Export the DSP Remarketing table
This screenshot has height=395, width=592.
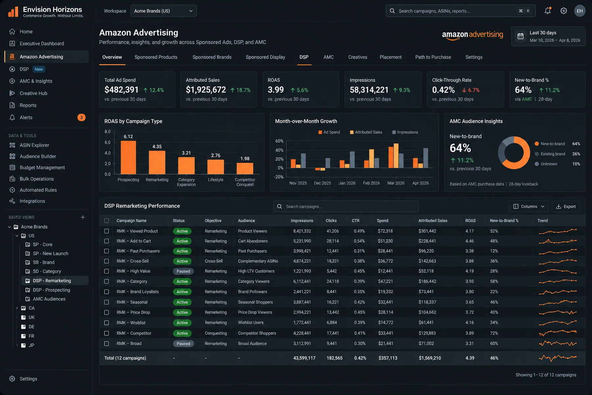566,206
